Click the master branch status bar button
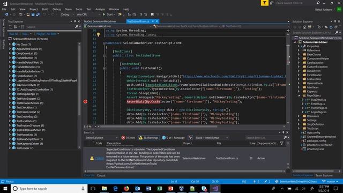The width and height of the screenshot is (343, 193). pyautogui.click(x=331, y=181)
